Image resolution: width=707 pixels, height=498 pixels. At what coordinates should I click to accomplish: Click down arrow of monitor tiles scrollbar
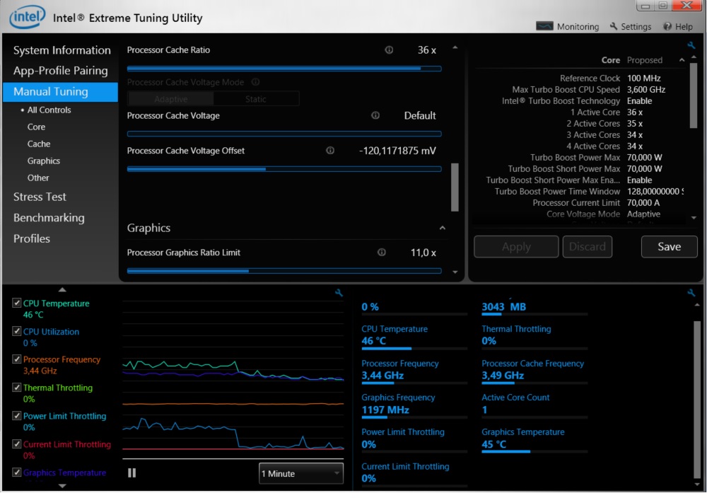click(x=697, y=485)
